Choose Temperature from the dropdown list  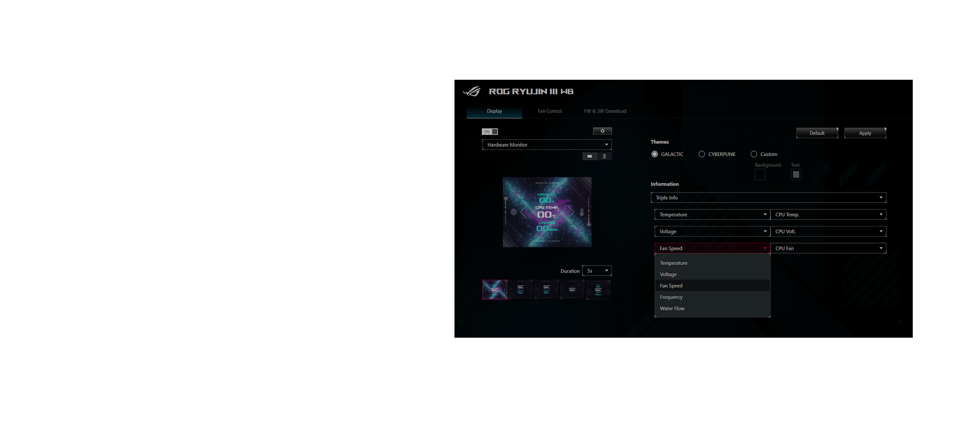coord(712,263)
